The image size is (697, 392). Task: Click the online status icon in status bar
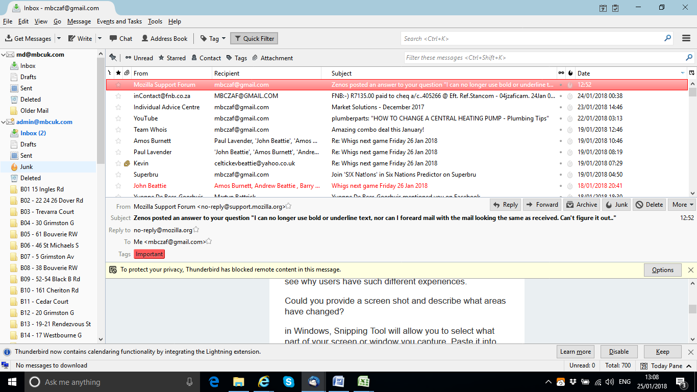[5, 365]
